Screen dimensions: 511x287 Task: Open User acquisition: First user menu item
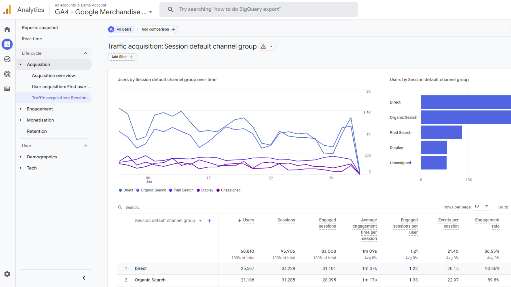pos(61,87)
